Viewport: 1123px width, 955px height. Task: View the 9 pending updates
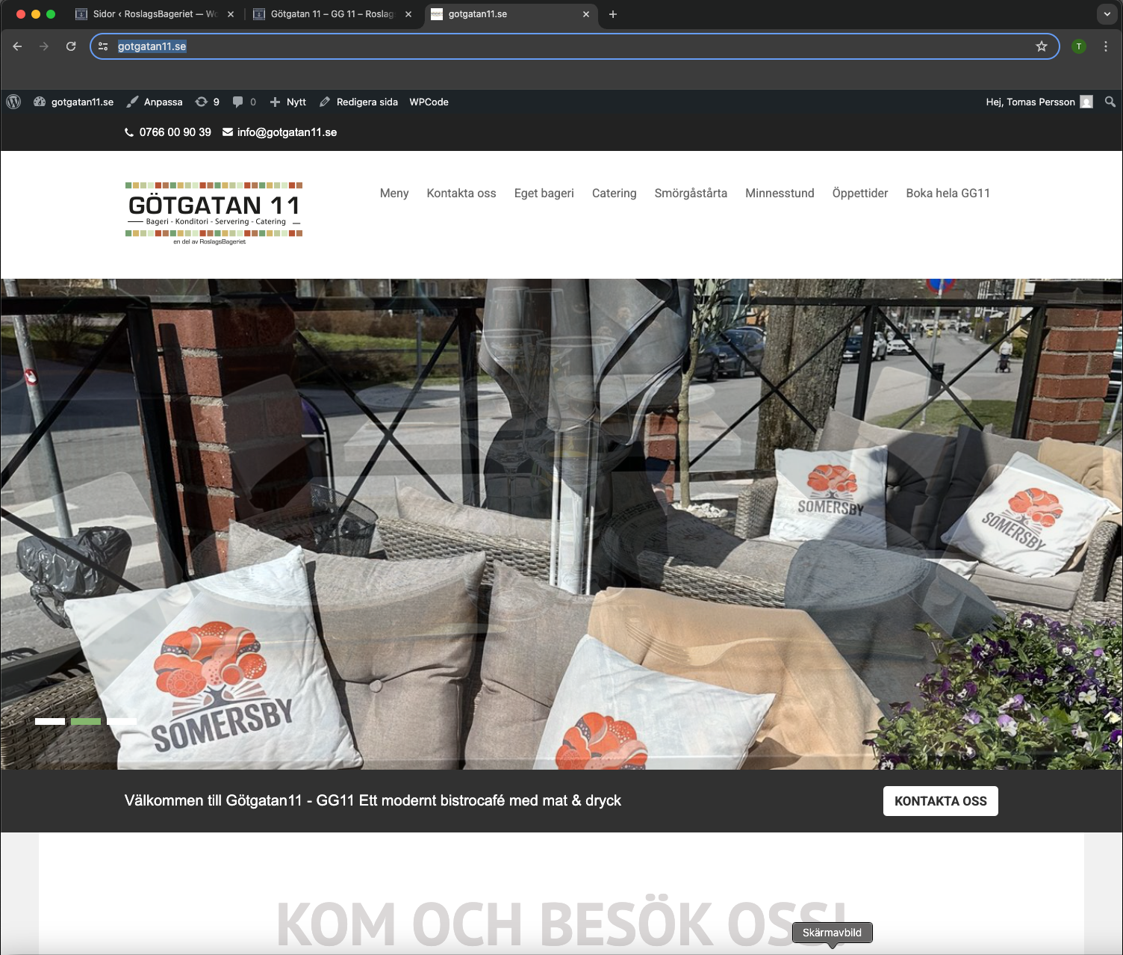click(x=208, y=102)
